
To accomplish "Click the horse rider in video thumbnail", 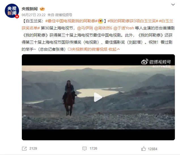I will pyautogui.click(x=69, y=98).
